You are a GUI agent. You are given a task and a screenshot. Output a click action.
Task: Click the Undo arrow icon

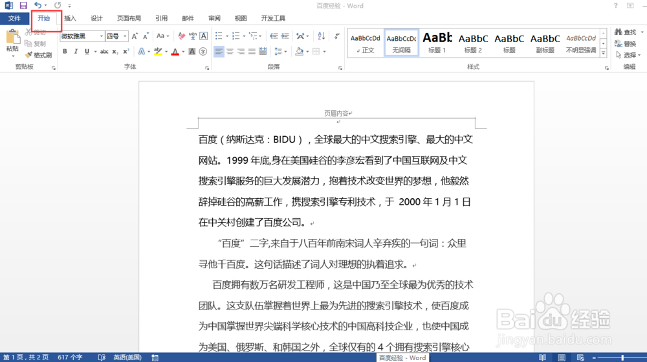[38, 5]
